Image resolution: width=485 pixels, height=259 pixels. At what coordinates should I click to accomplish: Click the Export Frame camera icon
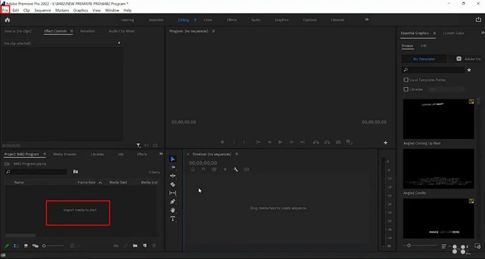338,142
